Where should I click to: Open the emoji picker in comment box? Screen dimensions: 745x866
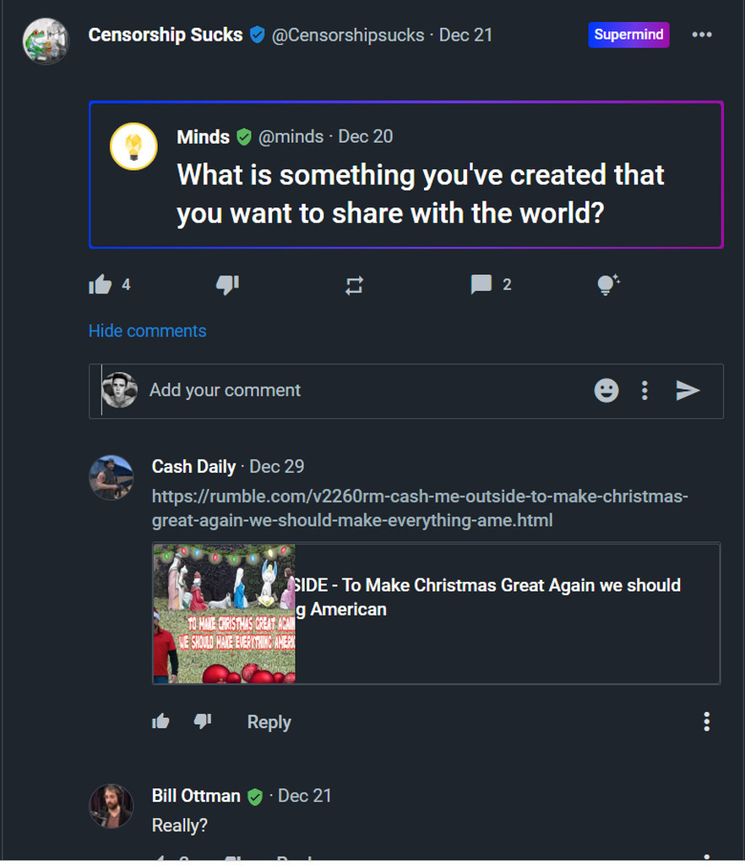pyautogui.click(x=606, y=390)
